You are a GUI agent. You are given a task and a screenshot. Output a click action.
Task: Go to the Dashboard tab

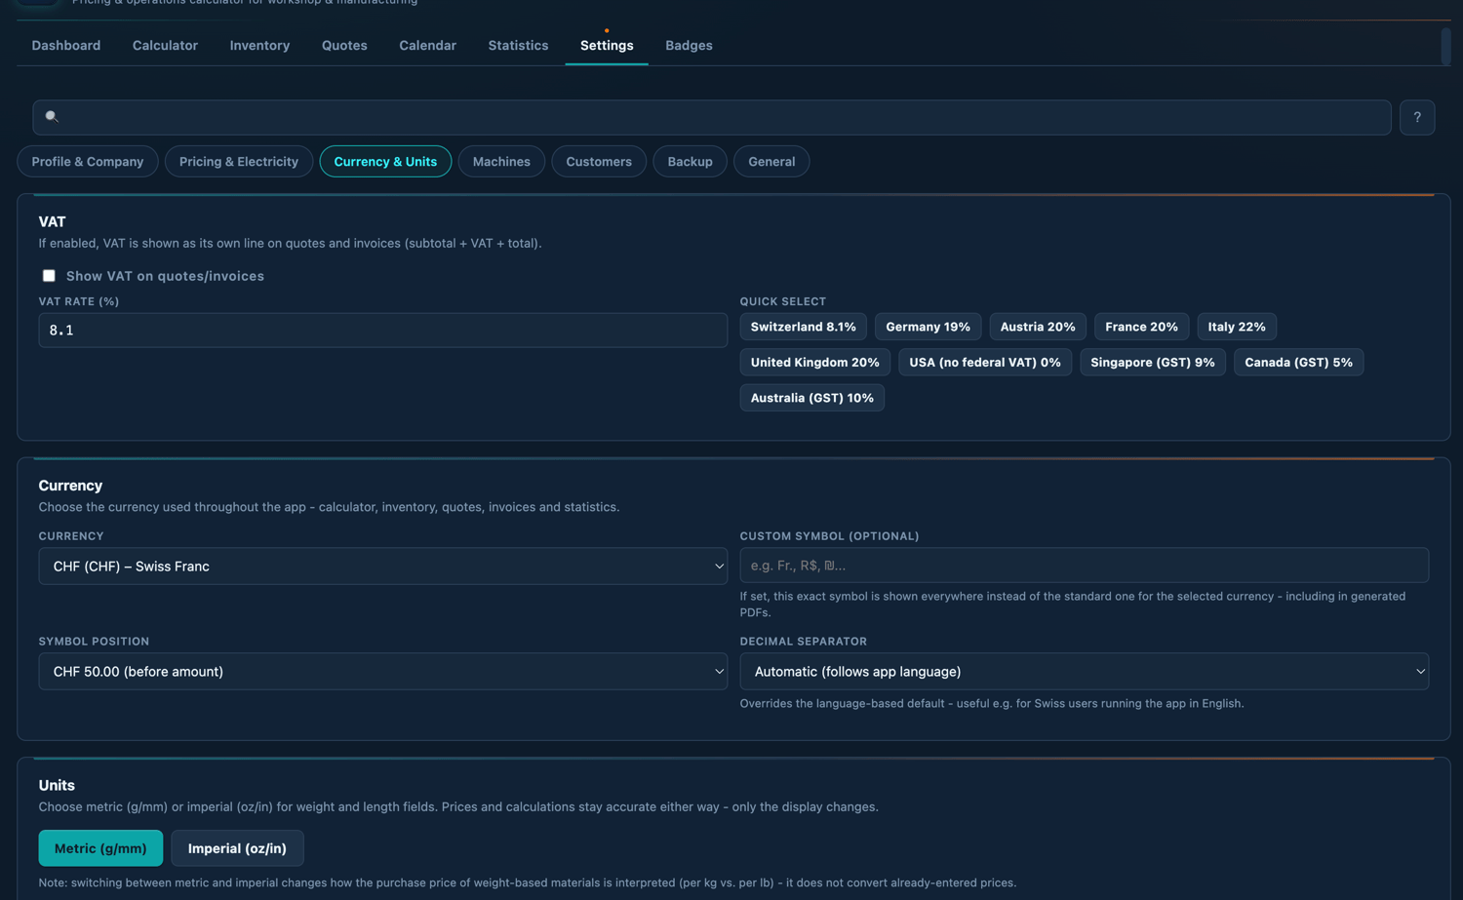[x=66, y=46]
